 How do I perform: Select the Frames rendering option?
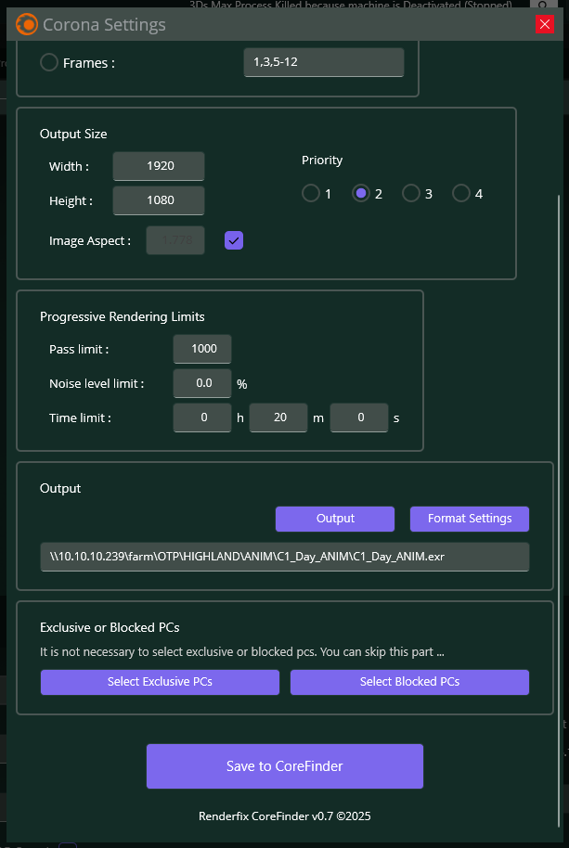[47, 62]
